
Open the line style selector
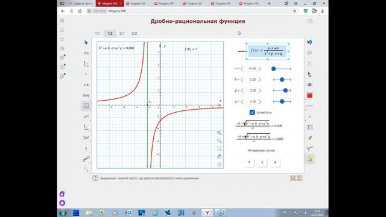point(309,106)
